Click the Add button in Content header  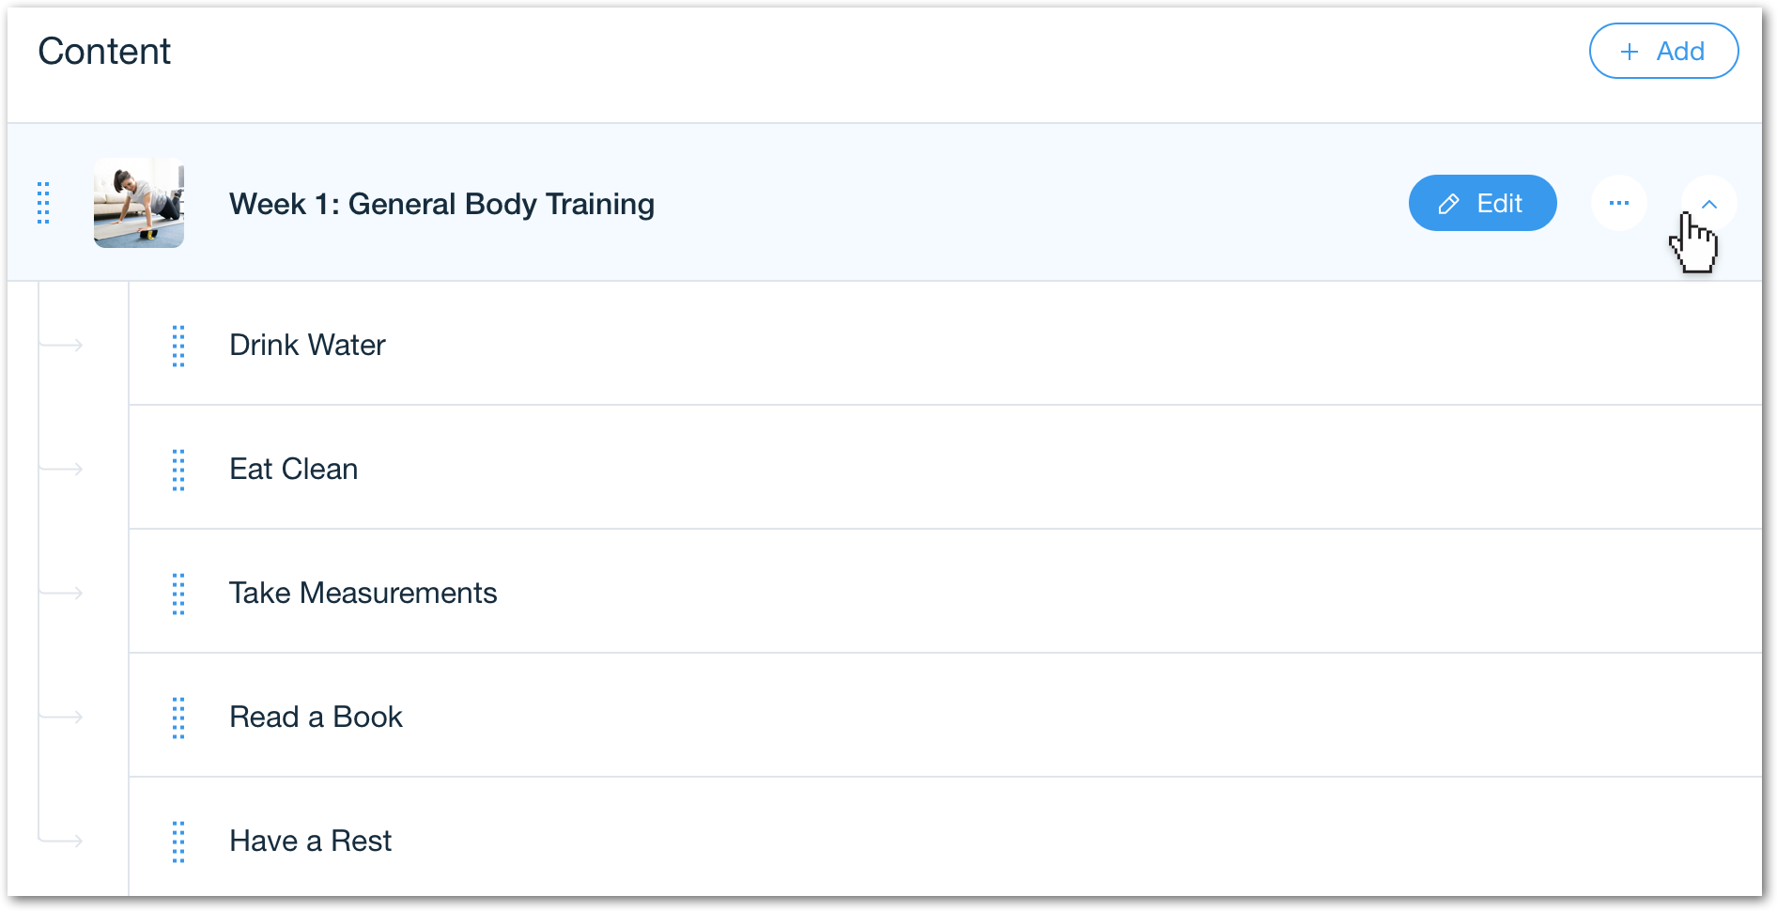1663,51
